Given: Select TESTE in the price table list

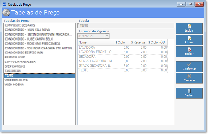Looking at the screenshot, I should 39,76.
